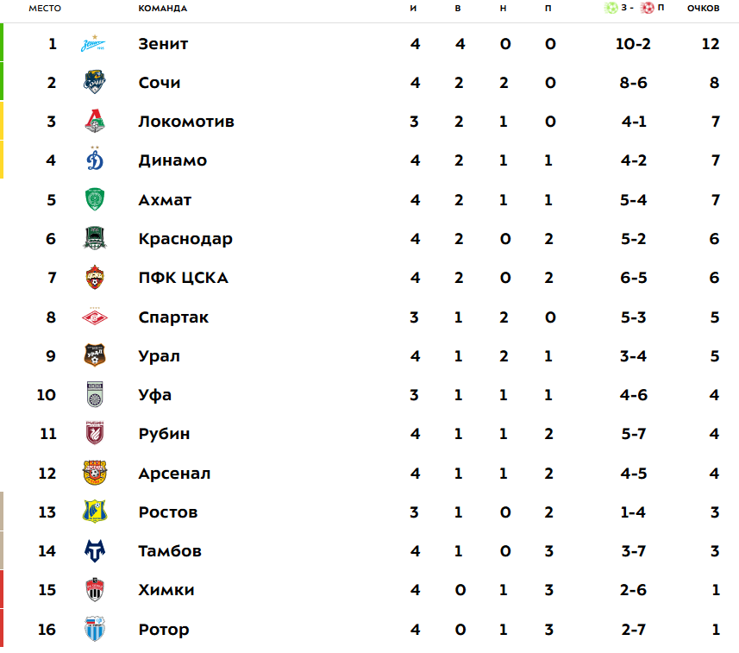Screen dimensions: 739x653
Task: Select the Химки team name
Action: point(166,590)
